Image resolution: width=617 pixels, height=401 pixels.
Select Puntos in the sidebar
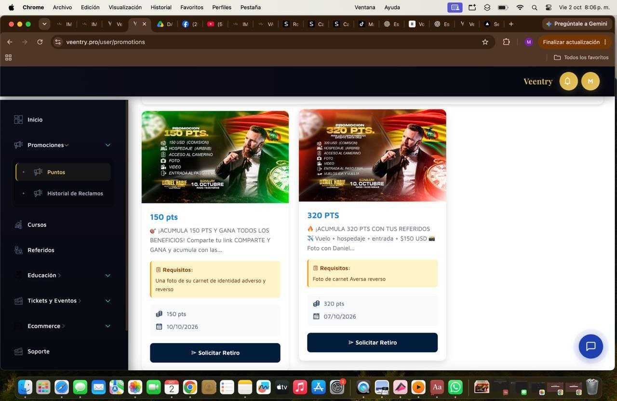pyautogui.click(x=63, y=172)
